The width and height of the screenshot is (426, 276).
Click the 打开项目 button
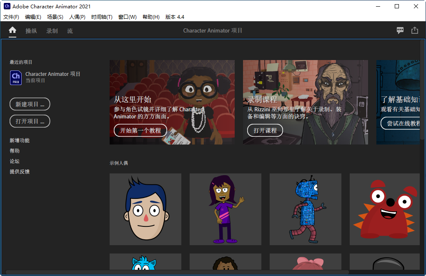pos(30,121)
